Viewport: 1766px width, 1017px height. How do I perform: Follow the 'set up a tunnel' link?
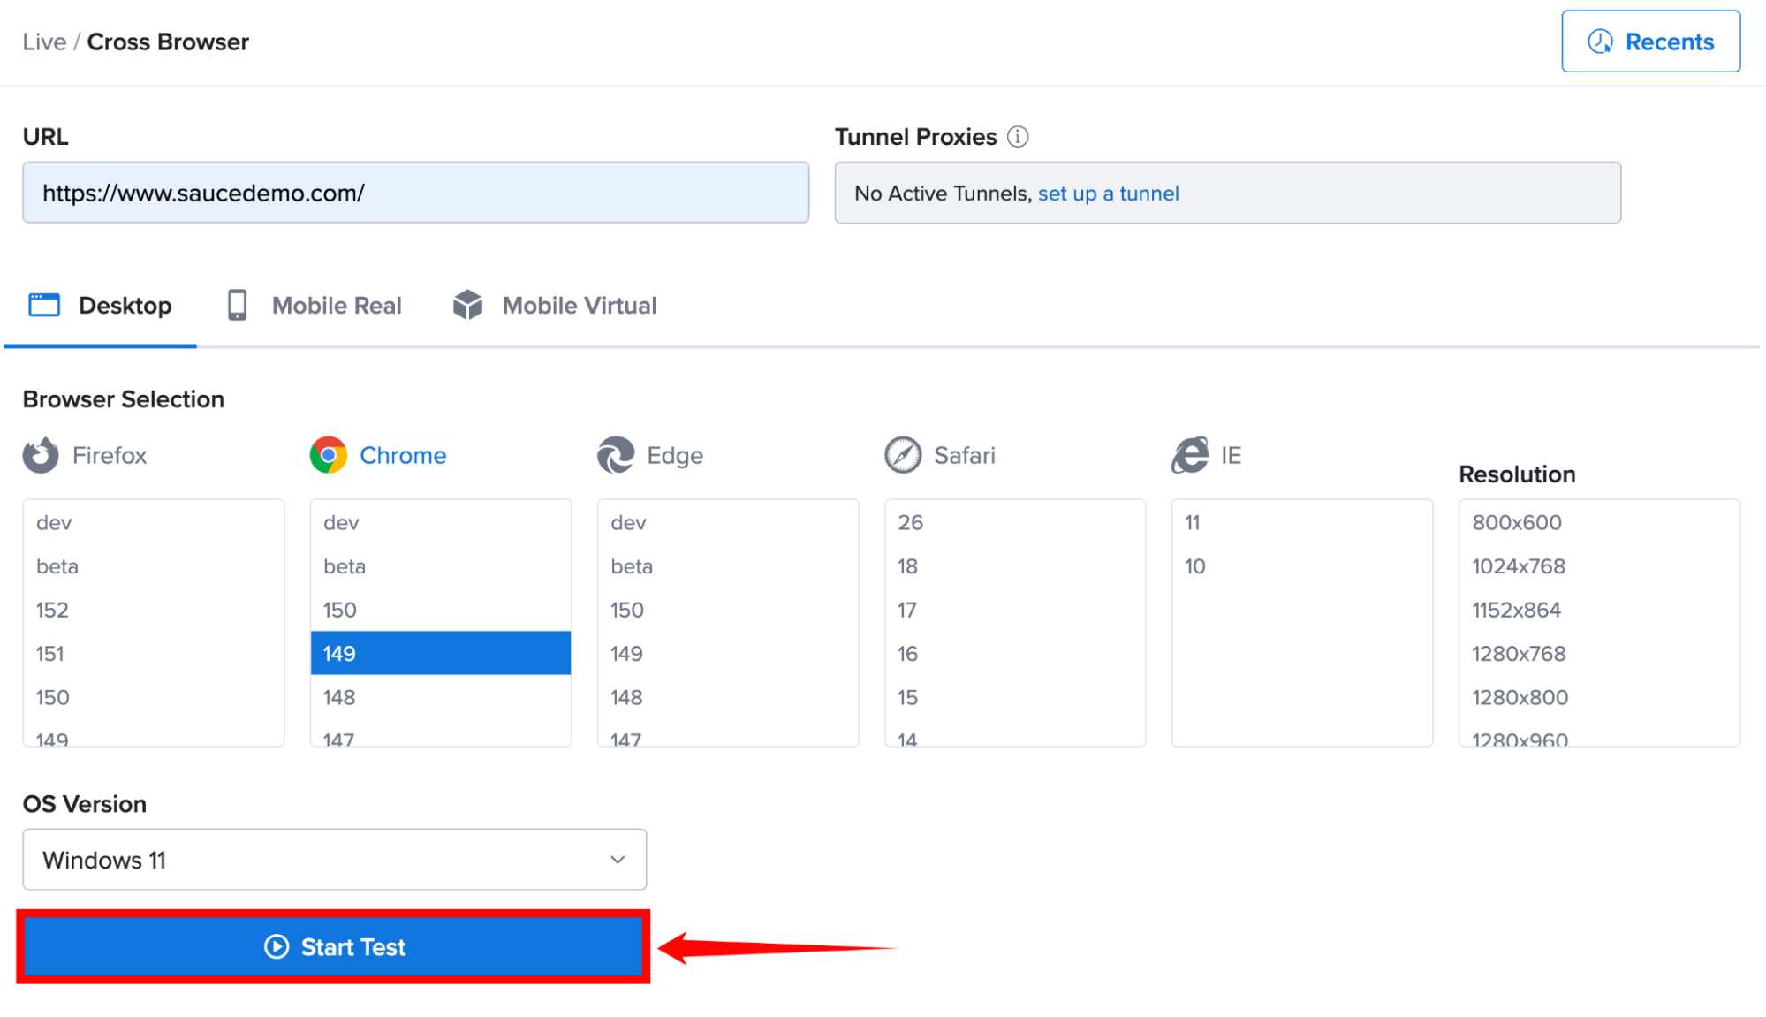point(1109,194)
